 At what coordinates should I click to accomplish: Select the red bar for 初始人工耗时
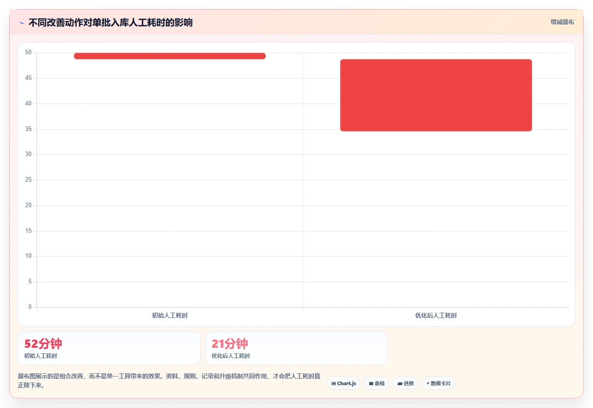pos(170,56)
